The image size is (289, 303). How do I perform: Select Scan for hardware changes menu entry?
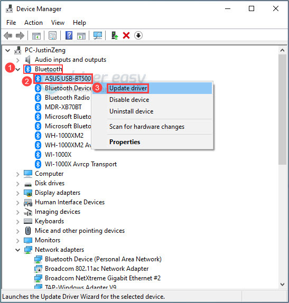(x=152, y=127)
